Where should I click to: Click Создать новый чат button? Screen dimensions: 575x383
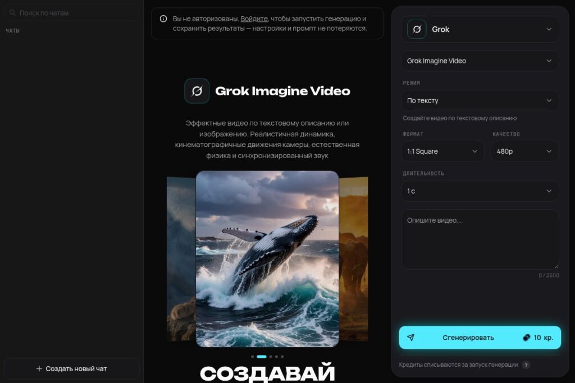coord(71,369)
